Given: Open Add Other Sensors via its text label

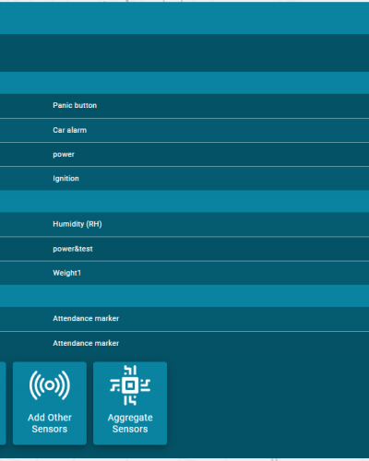Looking at the screenshot, I should (x=50, y=423).
